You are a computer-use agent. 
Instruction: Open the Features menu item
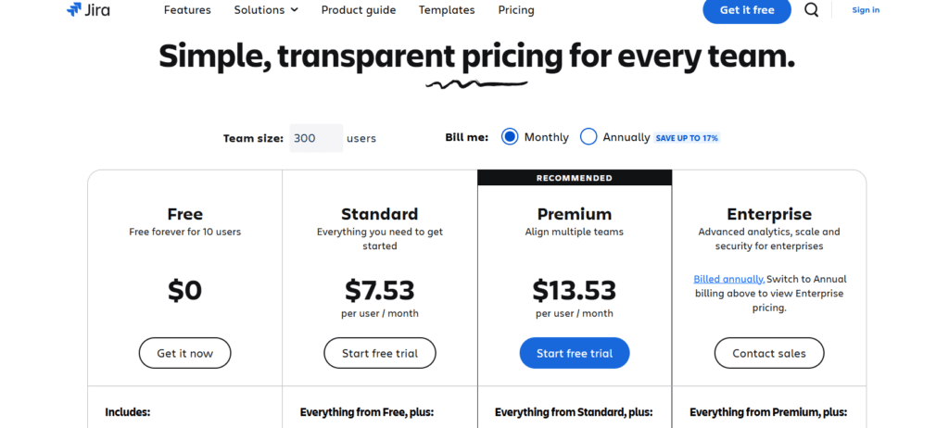point(187,9)
